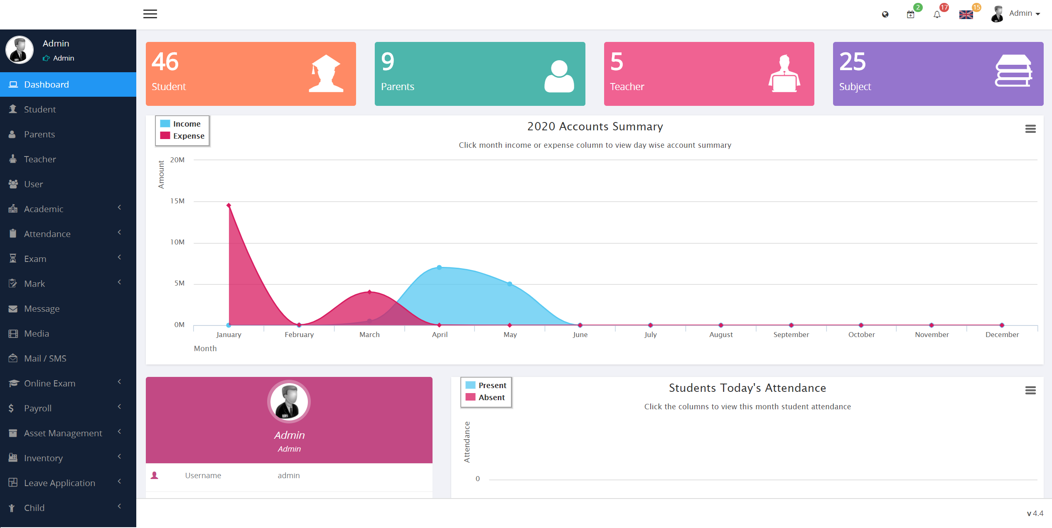1052x528 pixels.
Task: Toggle Income series in chart legend
Action: click(187, 124)
